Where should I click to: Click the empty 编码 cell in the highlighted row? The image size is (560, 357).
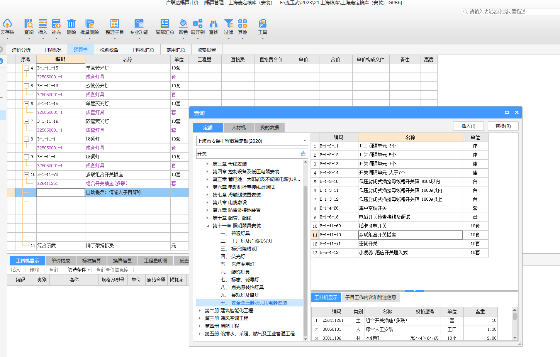pos(61,192)
